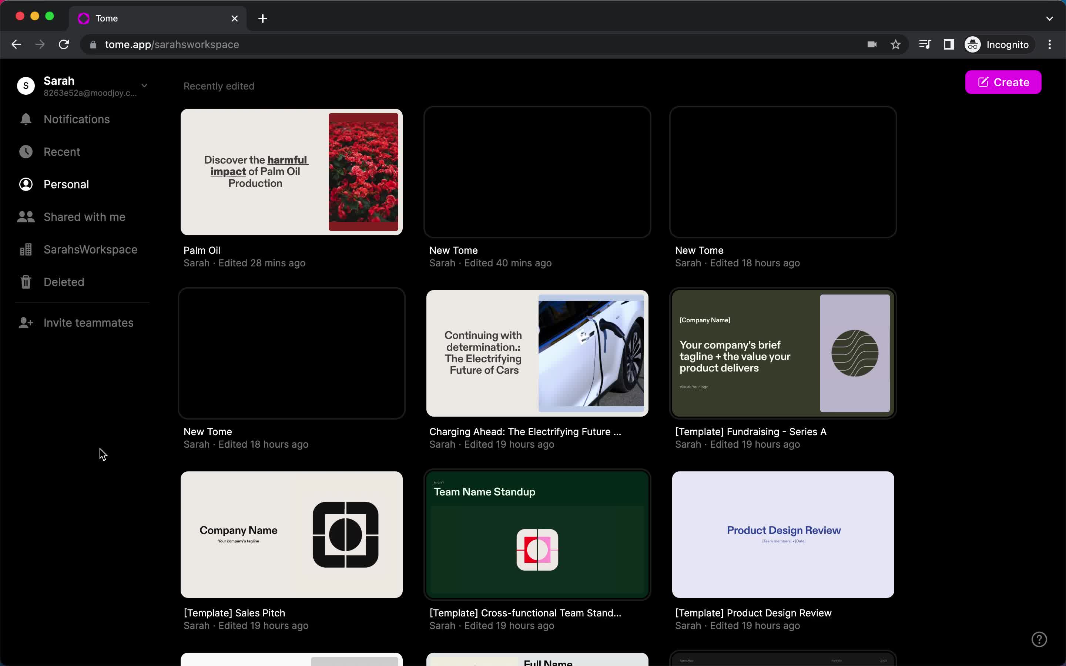Image resolution: width=1066 pixels, height=666 pixels.
Task: Open Invite teammates link
Action: (x=88, y=322)
